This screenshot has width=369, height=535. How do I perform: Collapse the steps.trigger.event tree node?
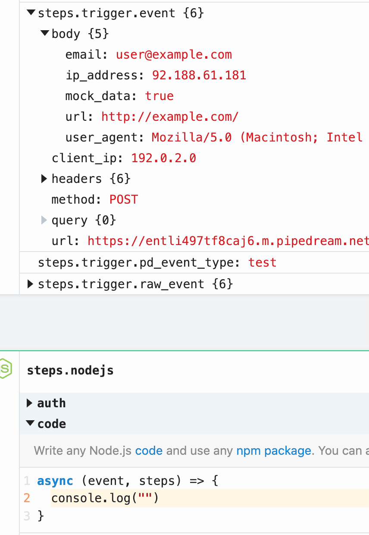pos(31,13)
